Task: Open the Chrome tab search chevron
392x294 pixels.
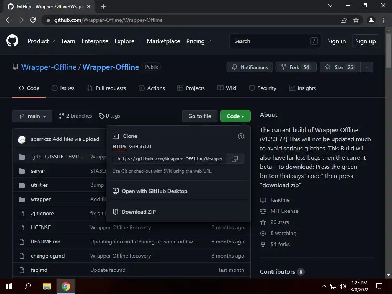Action: coord(330,5)
